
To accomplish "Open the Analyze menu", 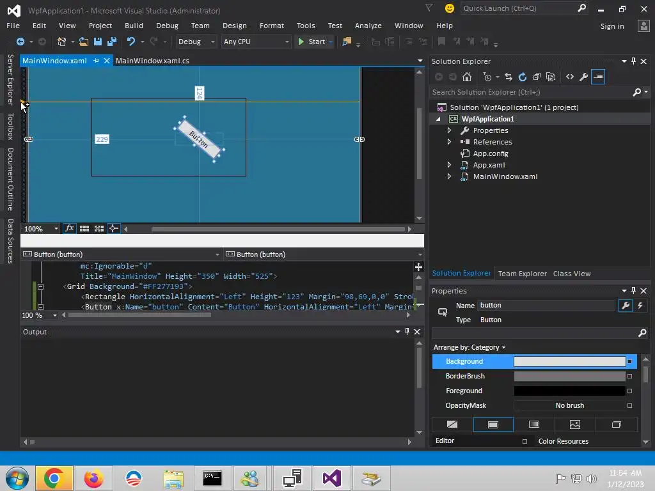I will click(x=368, y=26).
